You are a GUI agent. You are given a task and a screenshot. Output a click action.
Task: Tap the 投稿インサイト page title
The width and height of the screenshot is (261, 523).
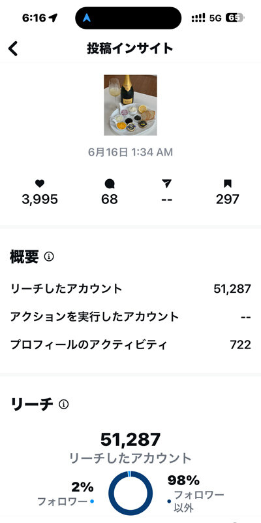[130, 48]
